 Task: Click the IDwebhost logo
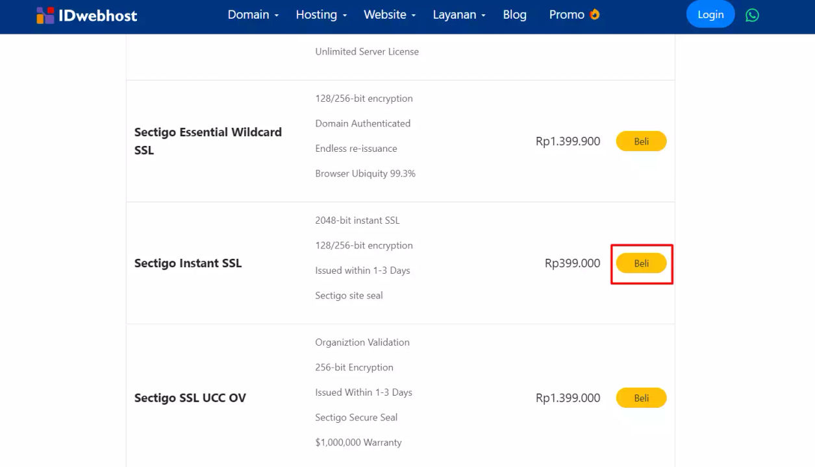pos(87,15)
